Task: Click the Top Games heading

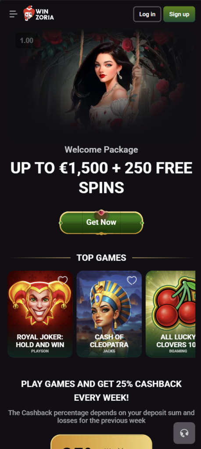Action: [x=101, y=258]
